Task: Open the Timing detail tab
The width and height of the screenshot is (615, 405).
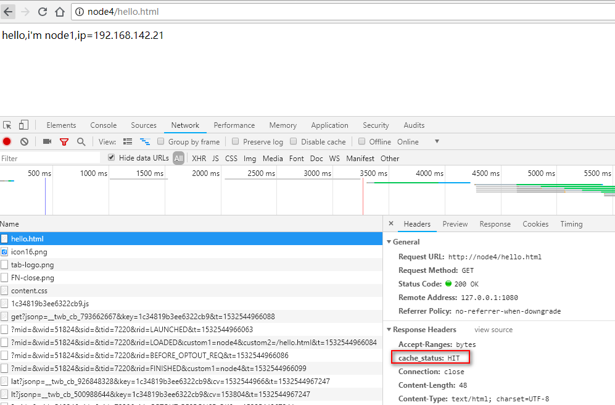Action: (x=571, y=224)
